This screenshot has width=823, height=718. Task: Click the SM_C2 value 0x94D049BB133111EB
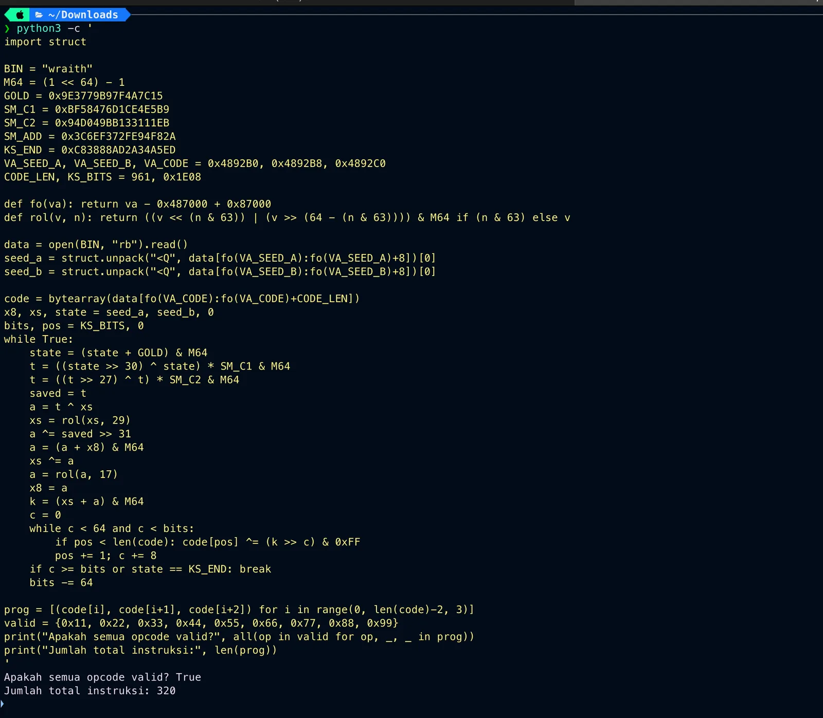point(112,123)
